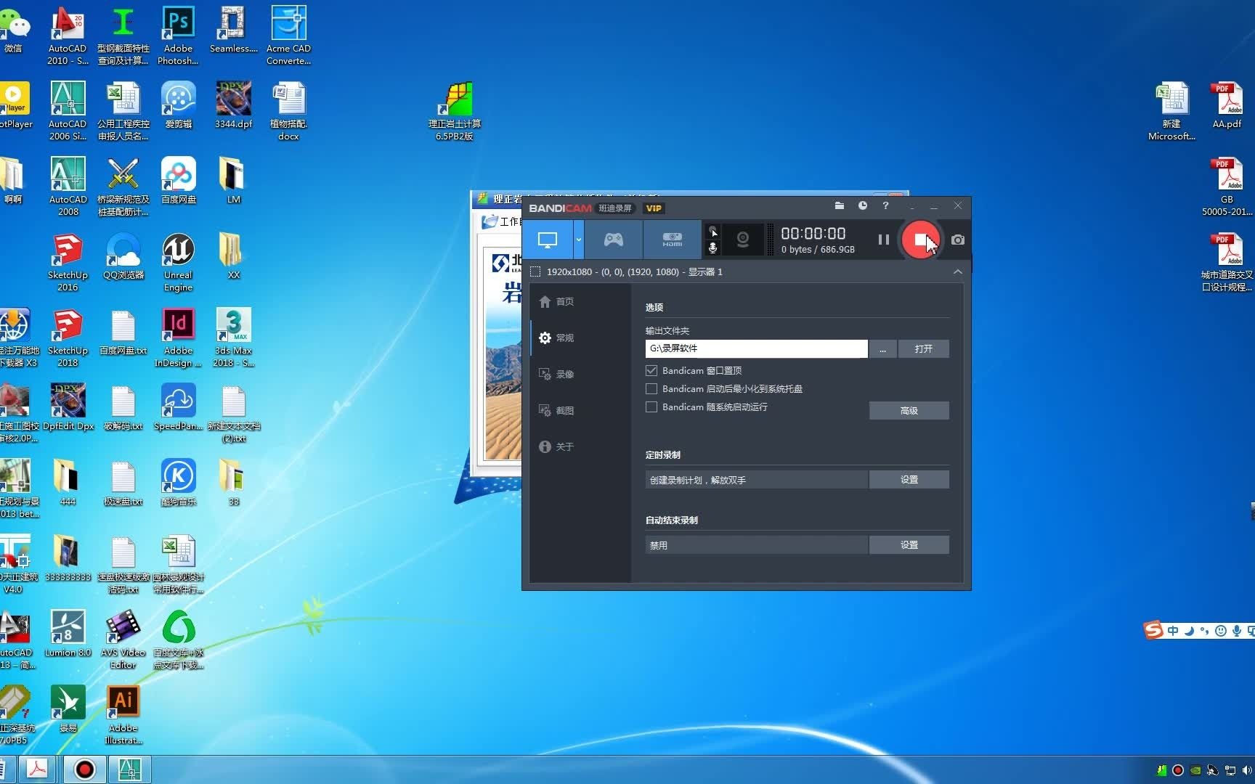Toggle Sogou half/full-width moon icon
Screen dimensions: 1255x784
tap(1189, 631)
